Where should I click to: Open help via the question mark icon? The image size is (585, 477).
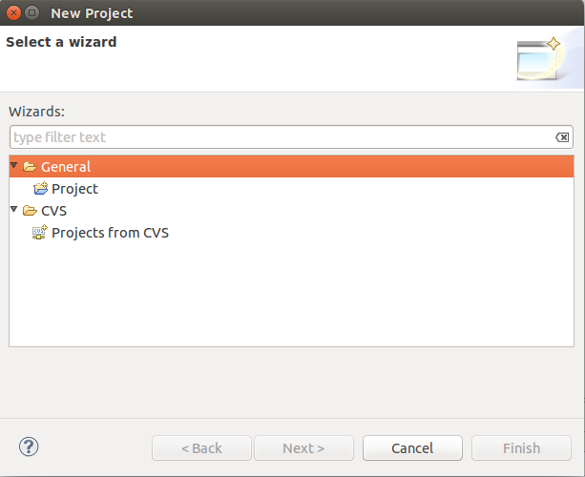[29, 446]
